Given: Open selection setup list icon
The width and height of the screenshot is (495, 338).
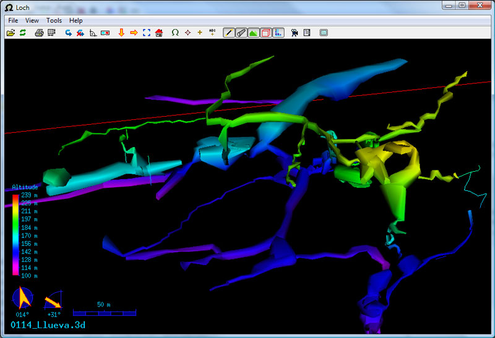Looking at the screenshot, I should pos(307,33).
